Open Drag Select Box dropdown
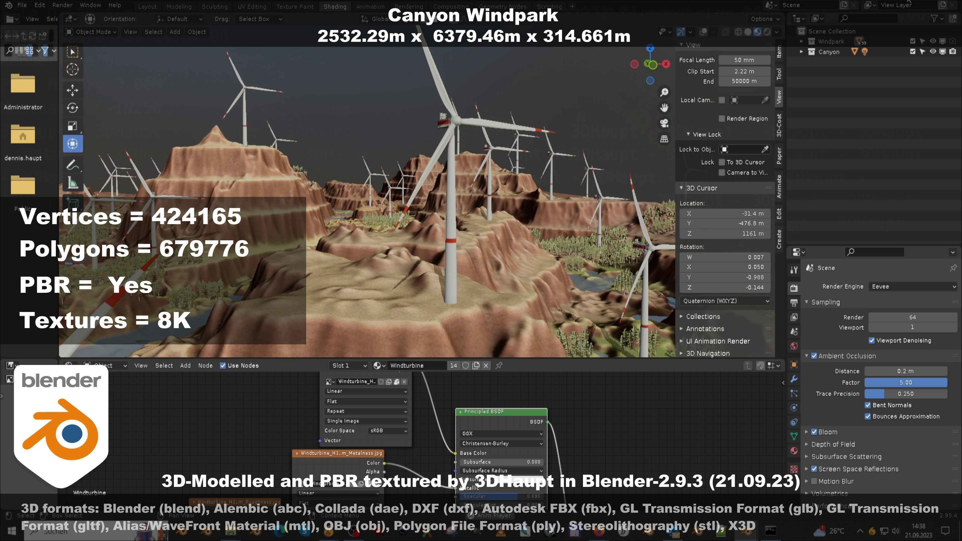Screen dimensions: 962x541 [260, 19]
